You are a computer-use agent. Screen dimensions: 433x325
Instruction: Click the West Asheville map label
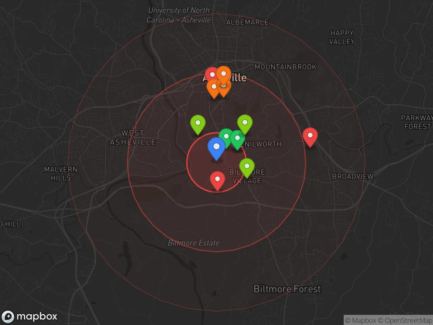pyautogui.click(x=133, y=137)
